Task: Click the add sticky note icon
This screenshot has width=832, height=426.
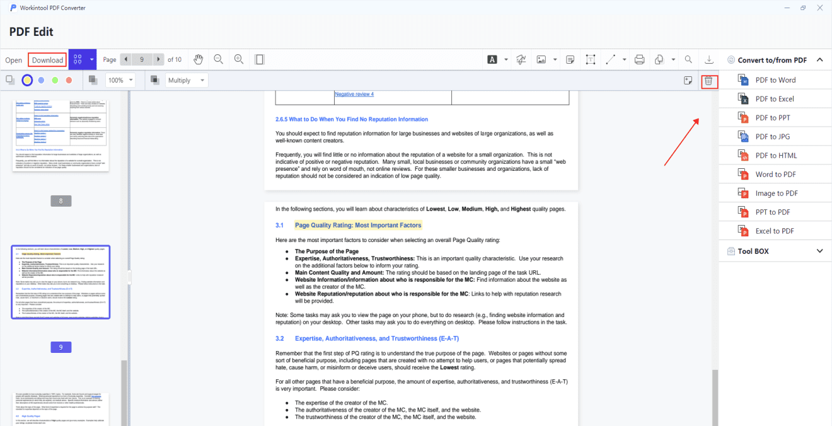Action: [x=689, y=80]
